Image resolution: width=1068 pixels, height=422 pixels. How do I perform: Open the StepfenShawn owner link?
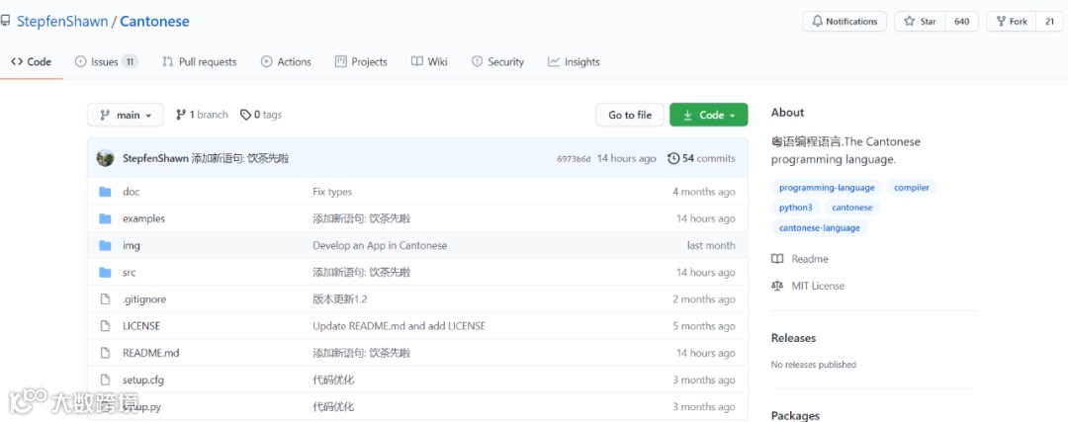click(x=62, y=21)
